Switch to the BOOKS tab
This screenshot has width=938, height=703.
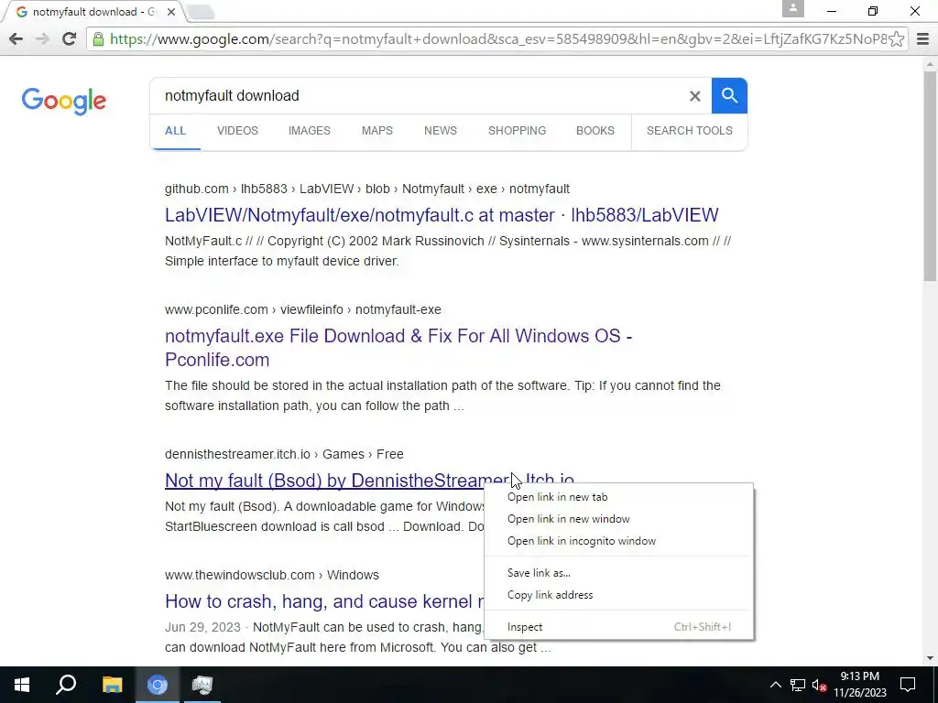click(x=595, y=130)
